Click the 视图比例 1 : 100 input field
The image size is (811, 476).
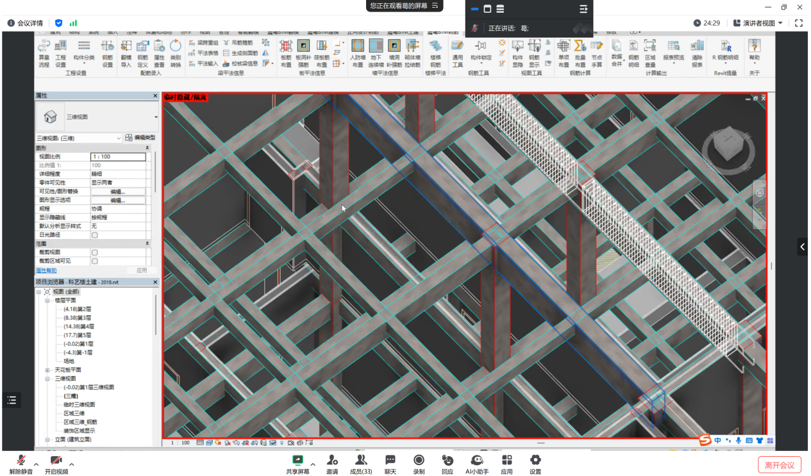(118, 156)
